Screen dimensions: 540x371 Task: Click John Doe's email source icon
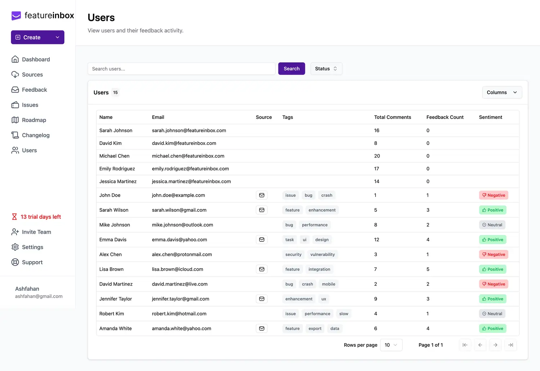262,195
